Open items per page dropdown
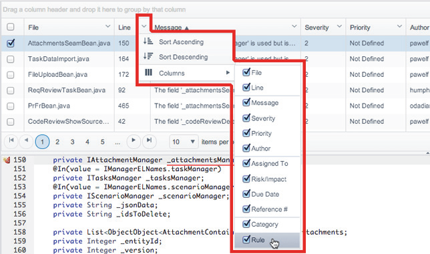The image size is (430, 254). pos(184,142)
